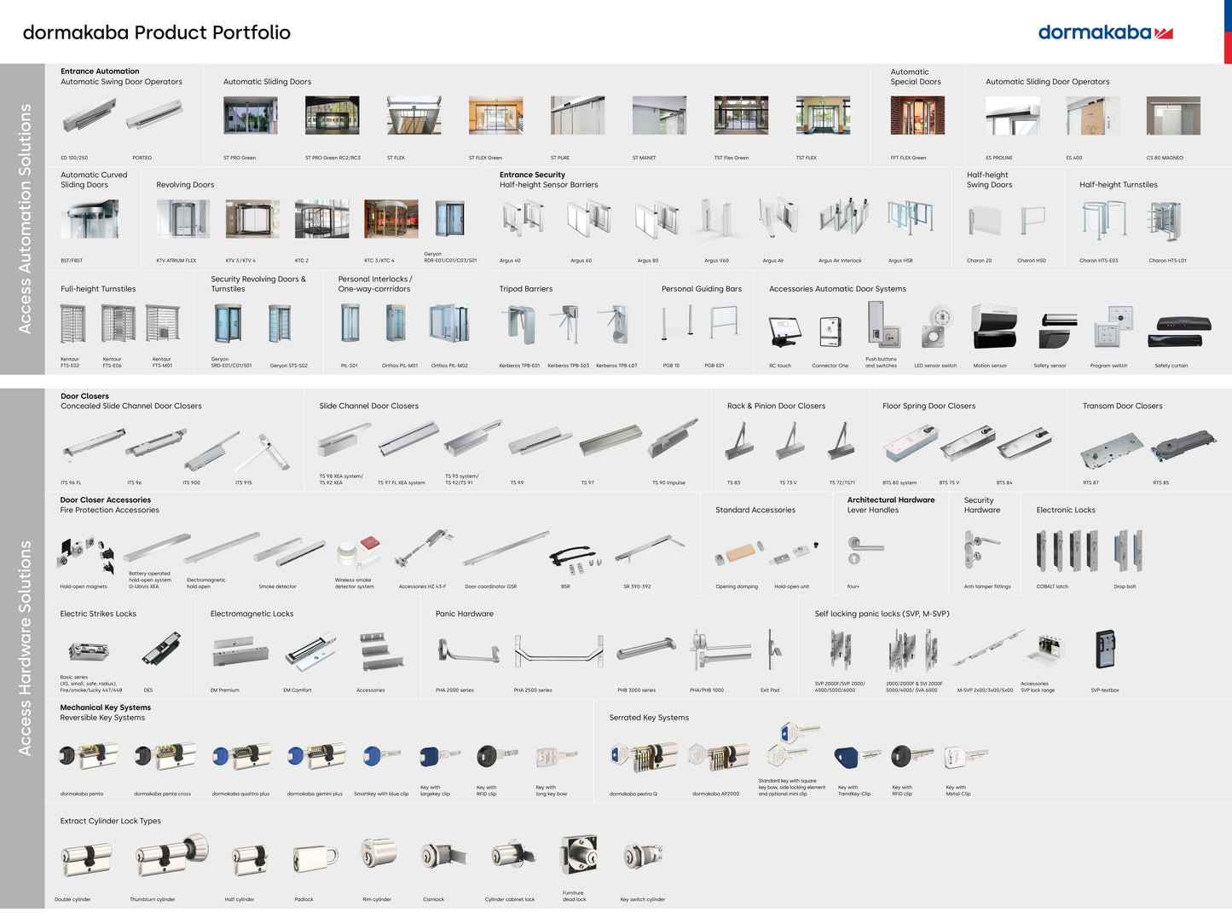The width and height of the screenshot is (1232, 924).
Task: Select the SVP-testbox product image
Action: [x=1106, y=650]
